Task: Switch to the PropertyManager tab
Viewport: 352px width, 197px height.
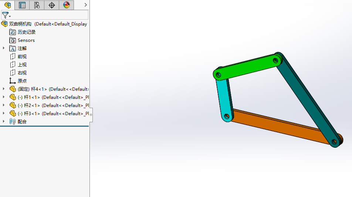Action: point(22,5)
